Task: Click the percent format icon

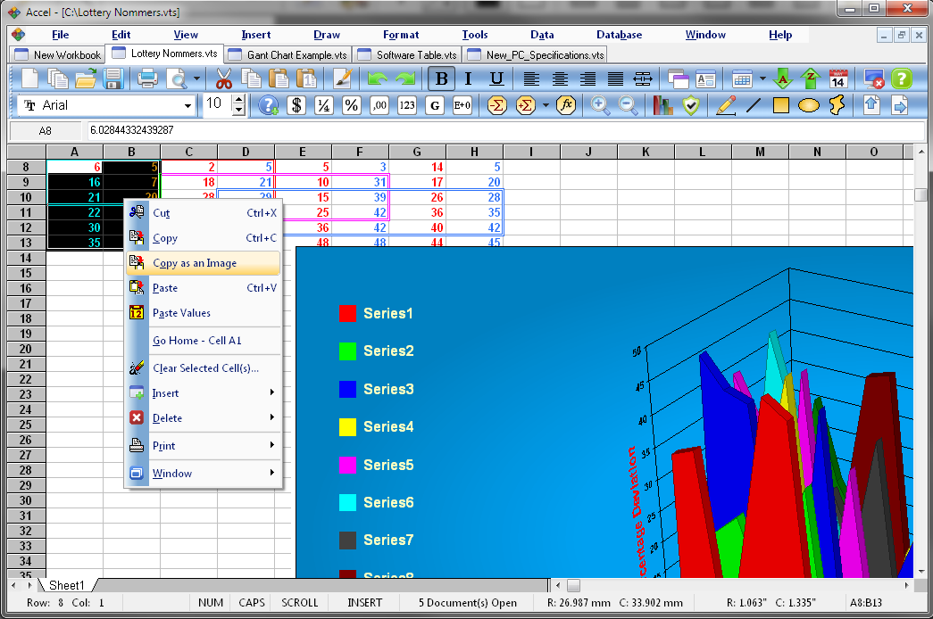Action: 352,105
